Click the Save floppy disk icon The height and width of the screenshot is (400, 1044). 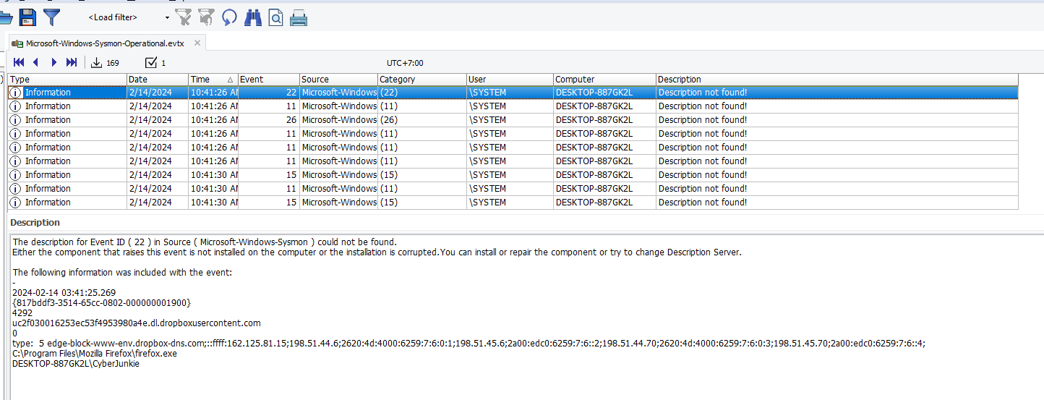click(x=27, y=17)
